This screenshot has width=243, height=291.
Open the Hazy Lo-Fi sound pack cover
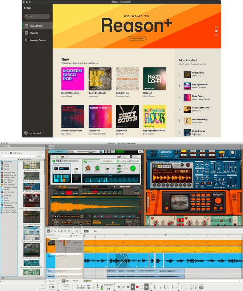pos(154,79)
